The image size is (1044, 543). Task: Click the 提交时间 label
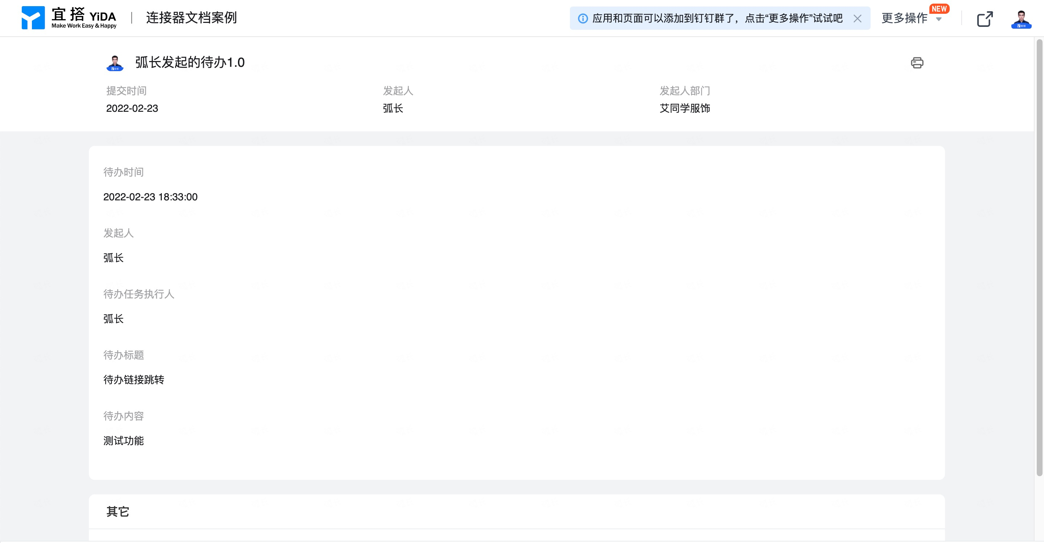tap(127, 91)
